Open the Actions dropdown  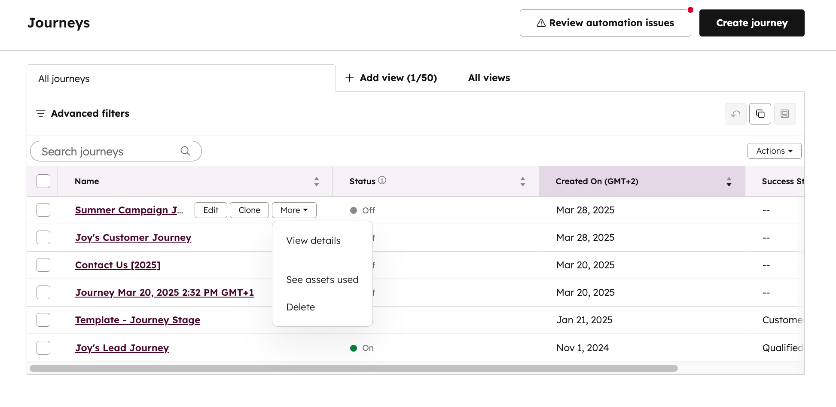pos(774,151)
